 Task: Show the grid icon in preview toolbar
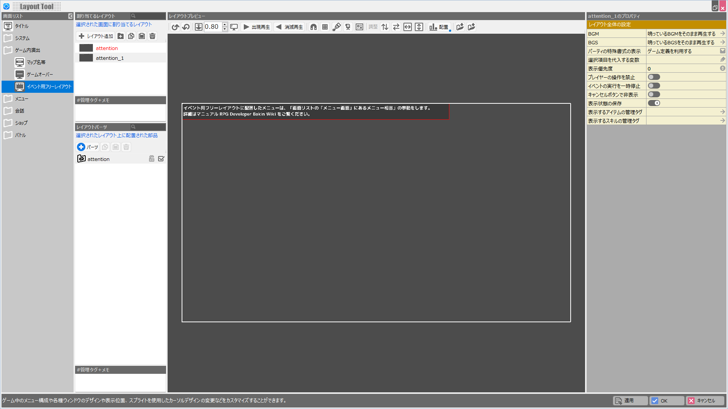(x=325, y=27)
